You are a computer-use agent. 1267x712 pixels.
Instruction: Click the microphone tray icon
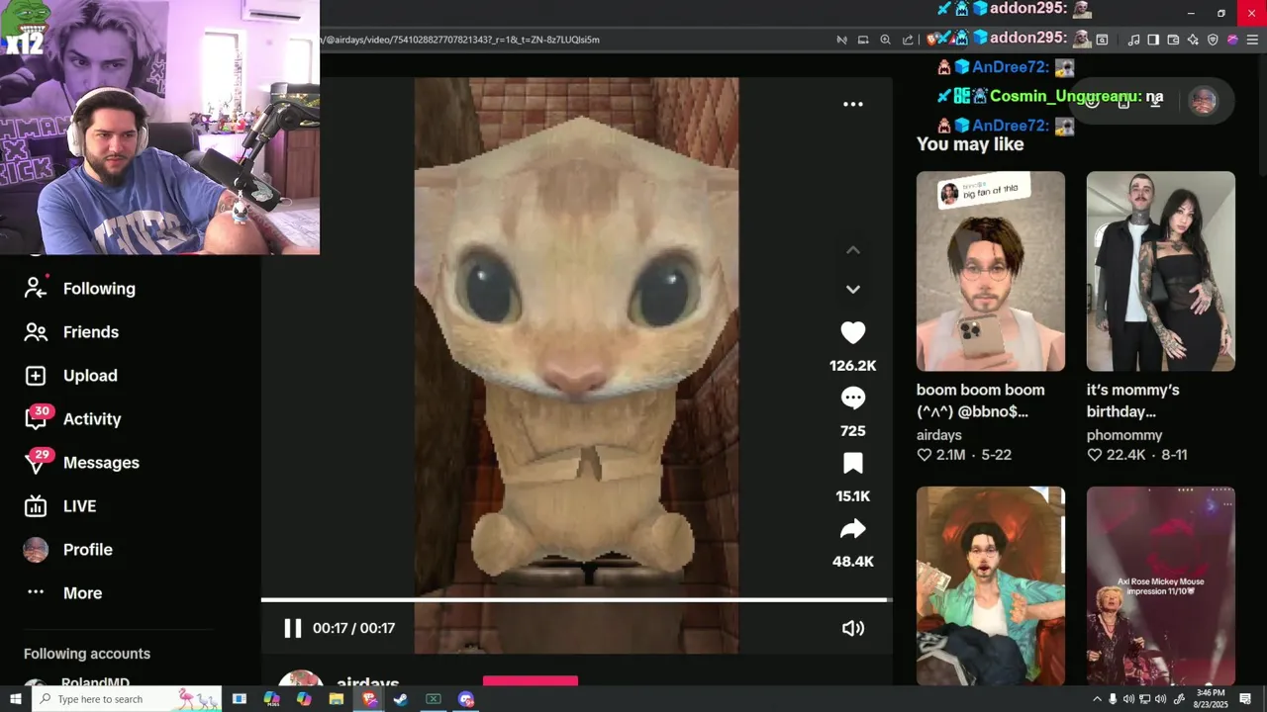pyautogui.click(x=1113, y=699)
